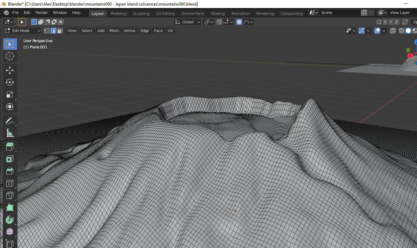Set selection mode to invert
Viewport: 417px width, 248px height.
point(54,22)
